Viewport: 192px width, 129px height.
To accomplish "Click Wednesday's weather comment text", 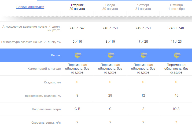I will [x=110, y=69].
